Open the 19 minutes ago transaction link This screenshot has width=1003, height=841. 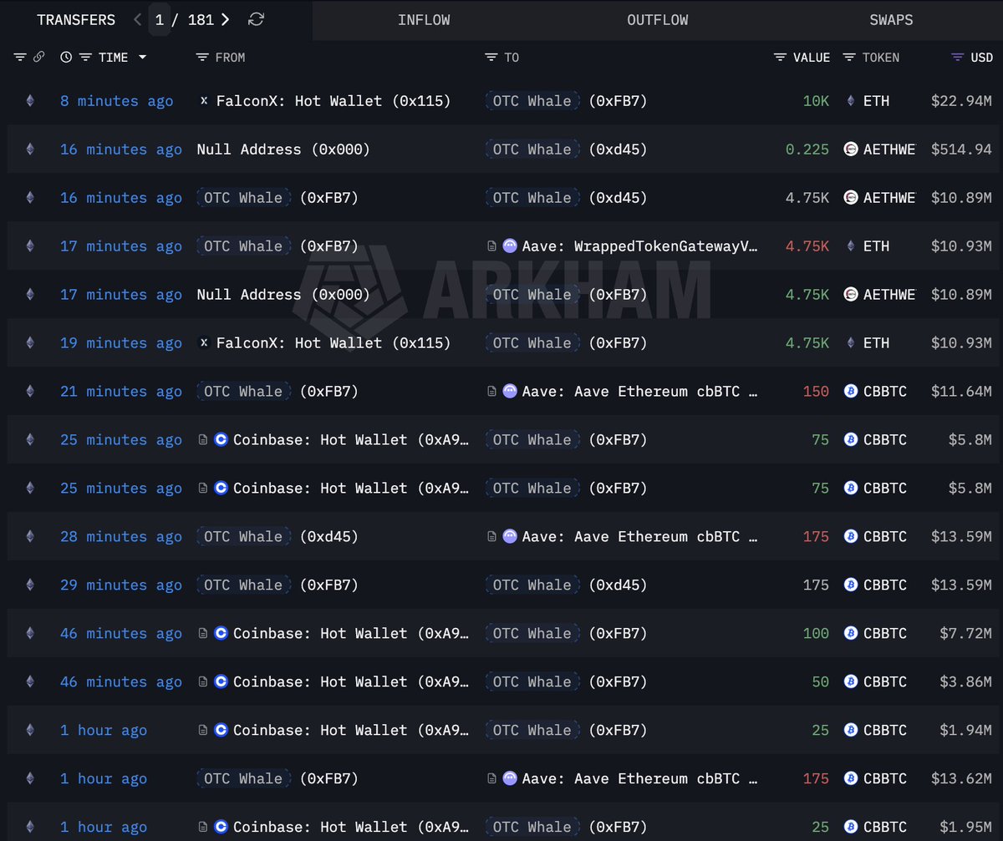[x=120, y=343]
